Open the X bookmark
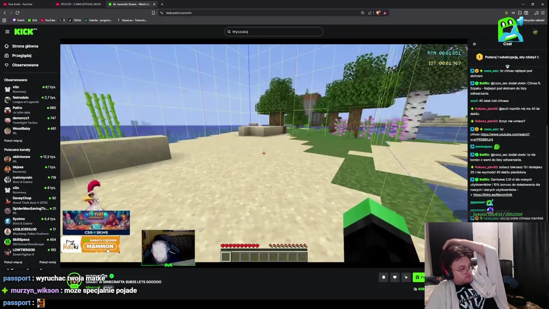Viewport: 549px width, 309px height. tap(62, 20)
